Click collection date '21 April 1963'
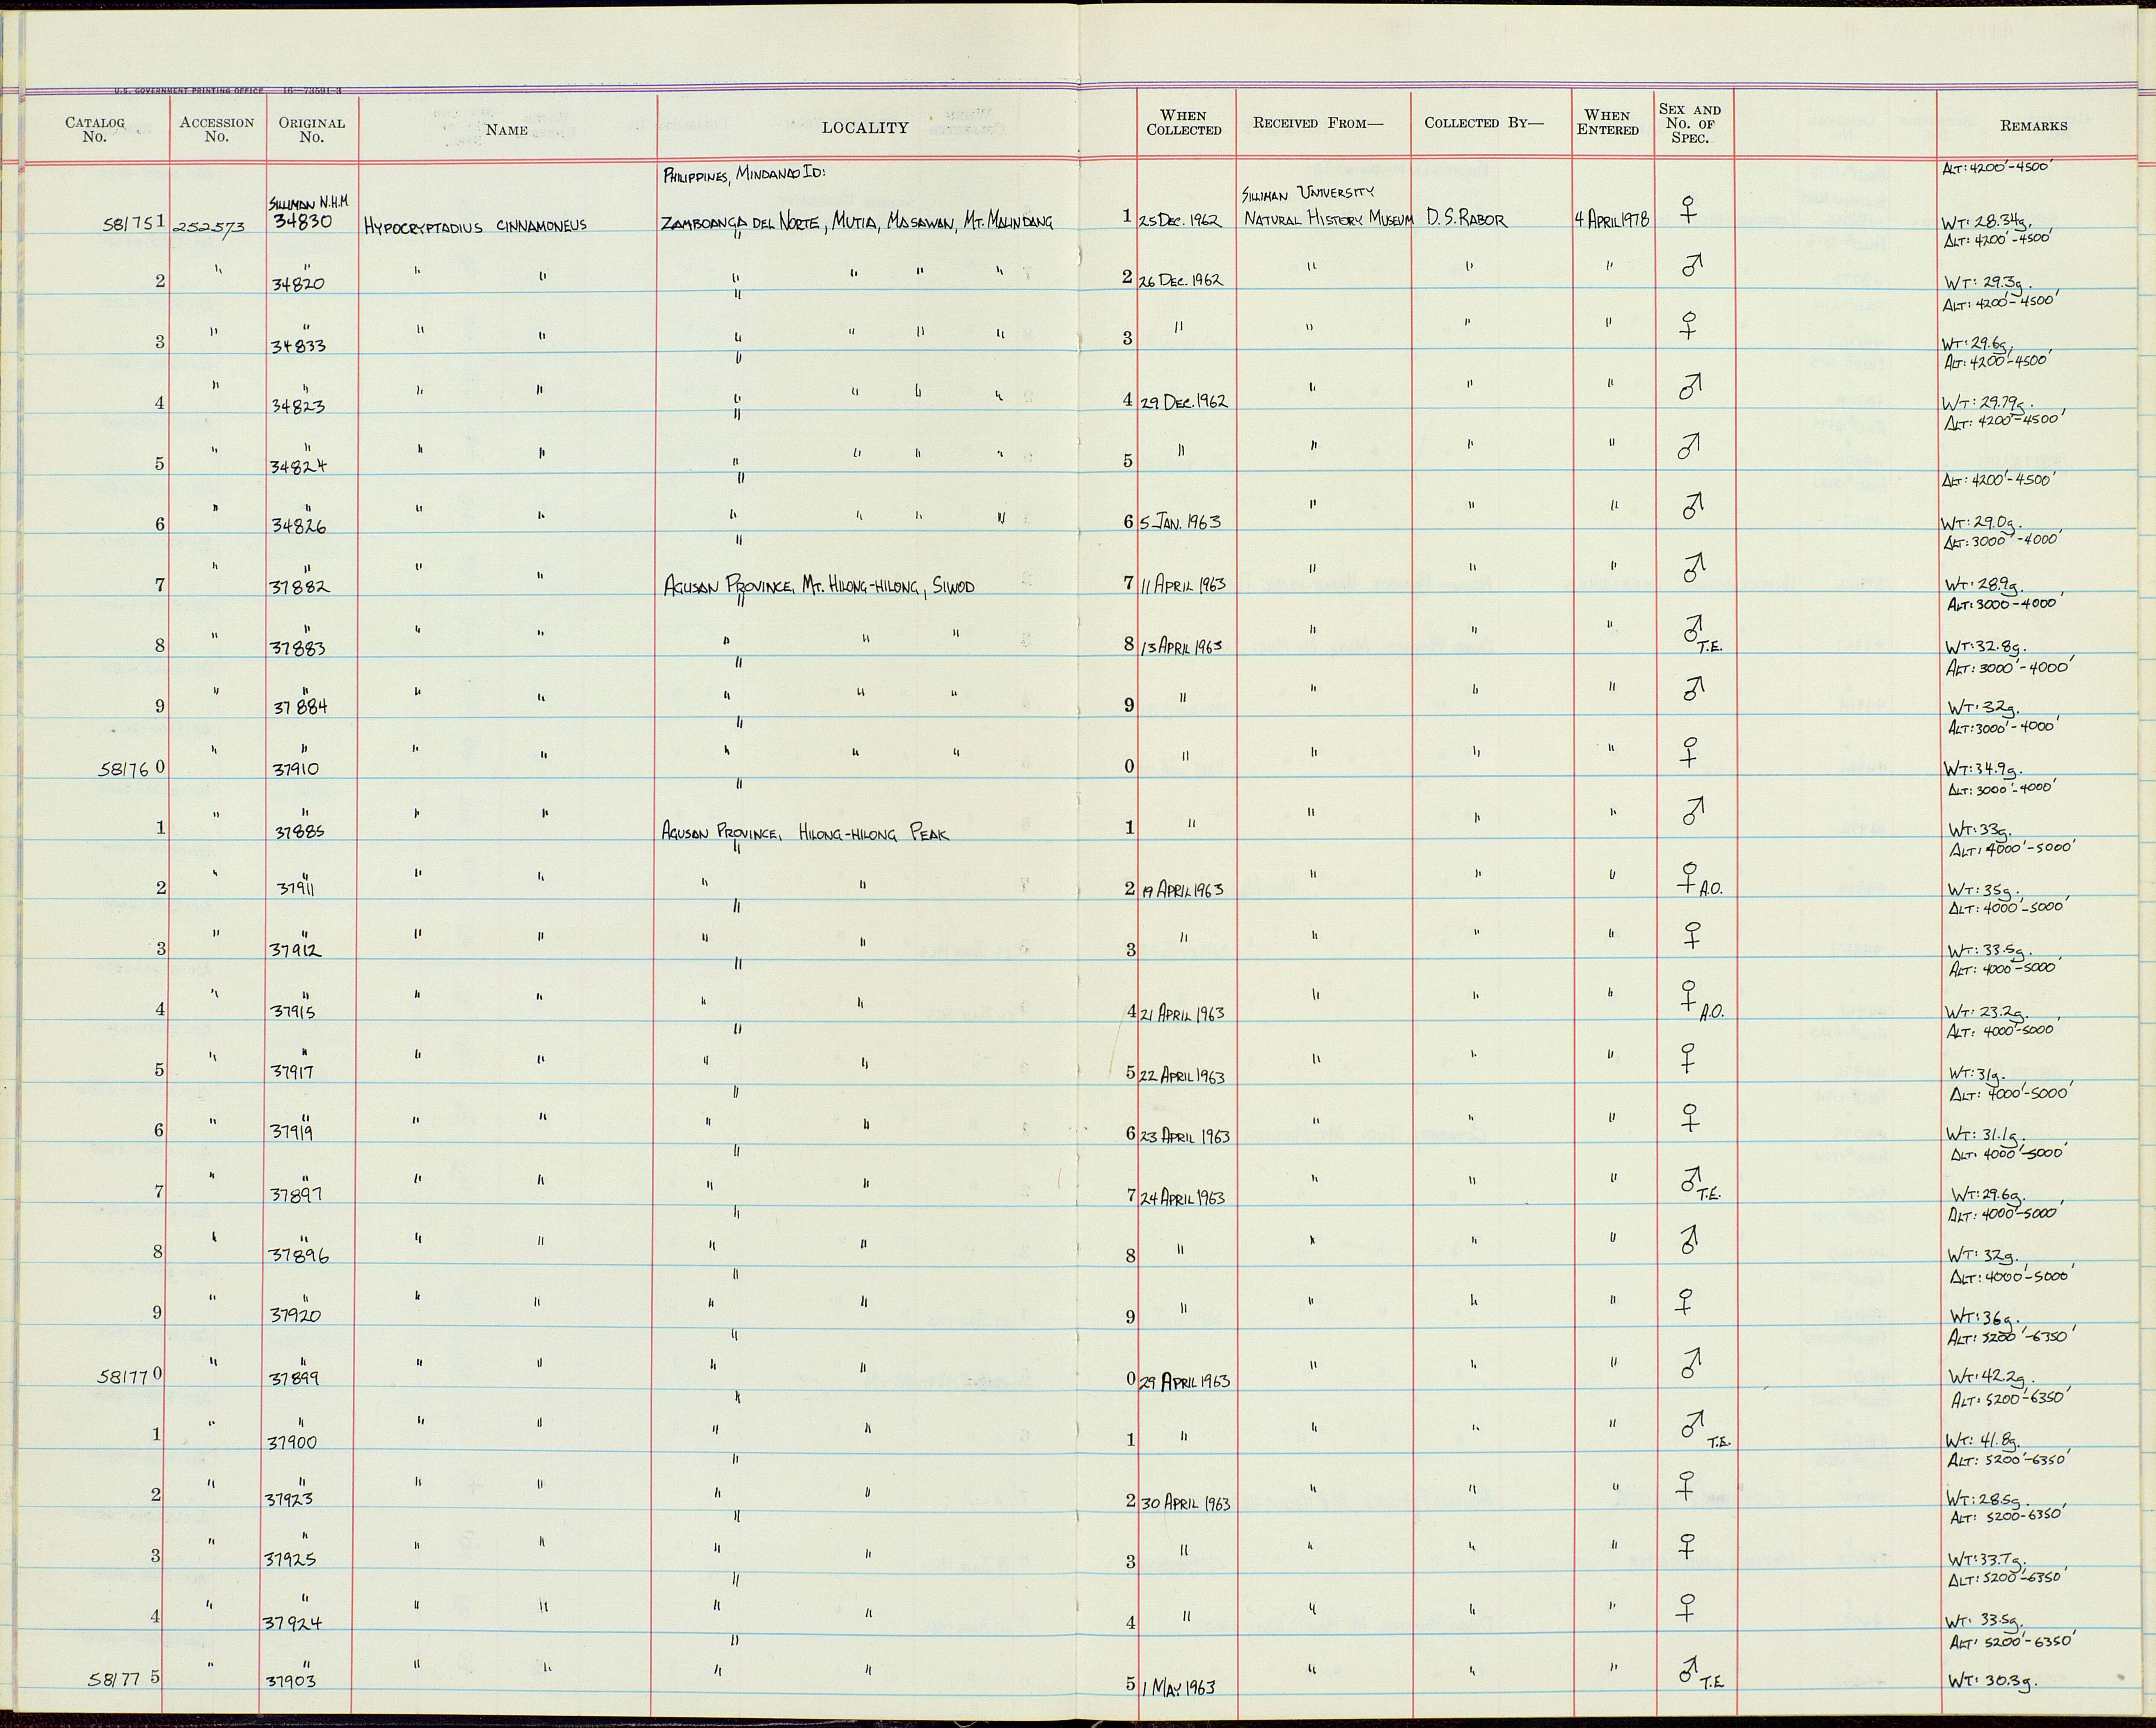 click(x=1183, y=1014)
